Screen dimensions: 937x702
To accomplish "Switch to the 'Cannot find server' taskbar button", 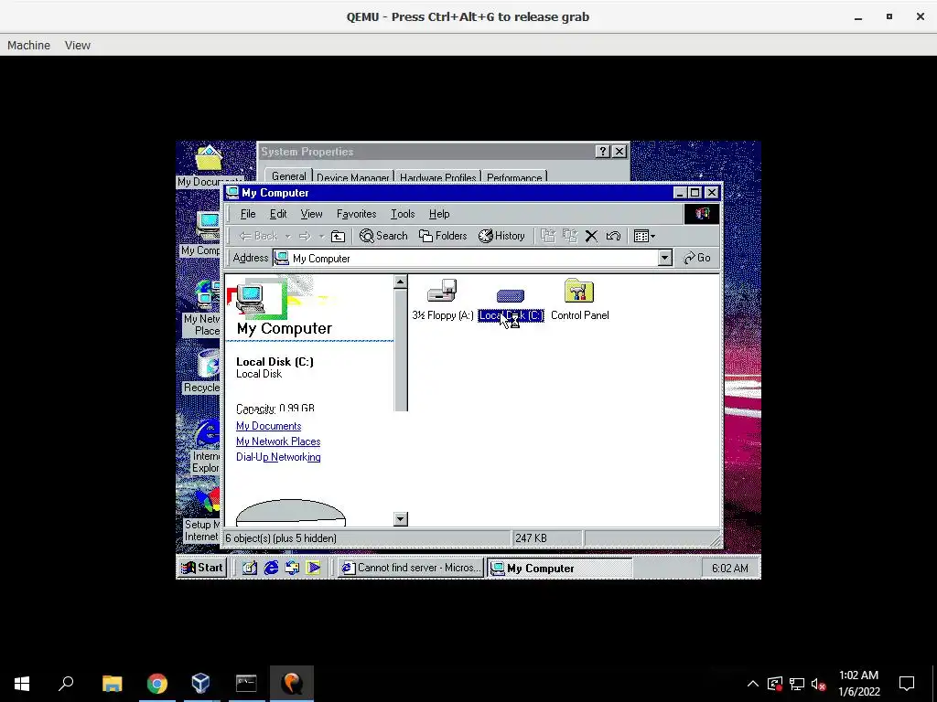I will click(411, 568).
